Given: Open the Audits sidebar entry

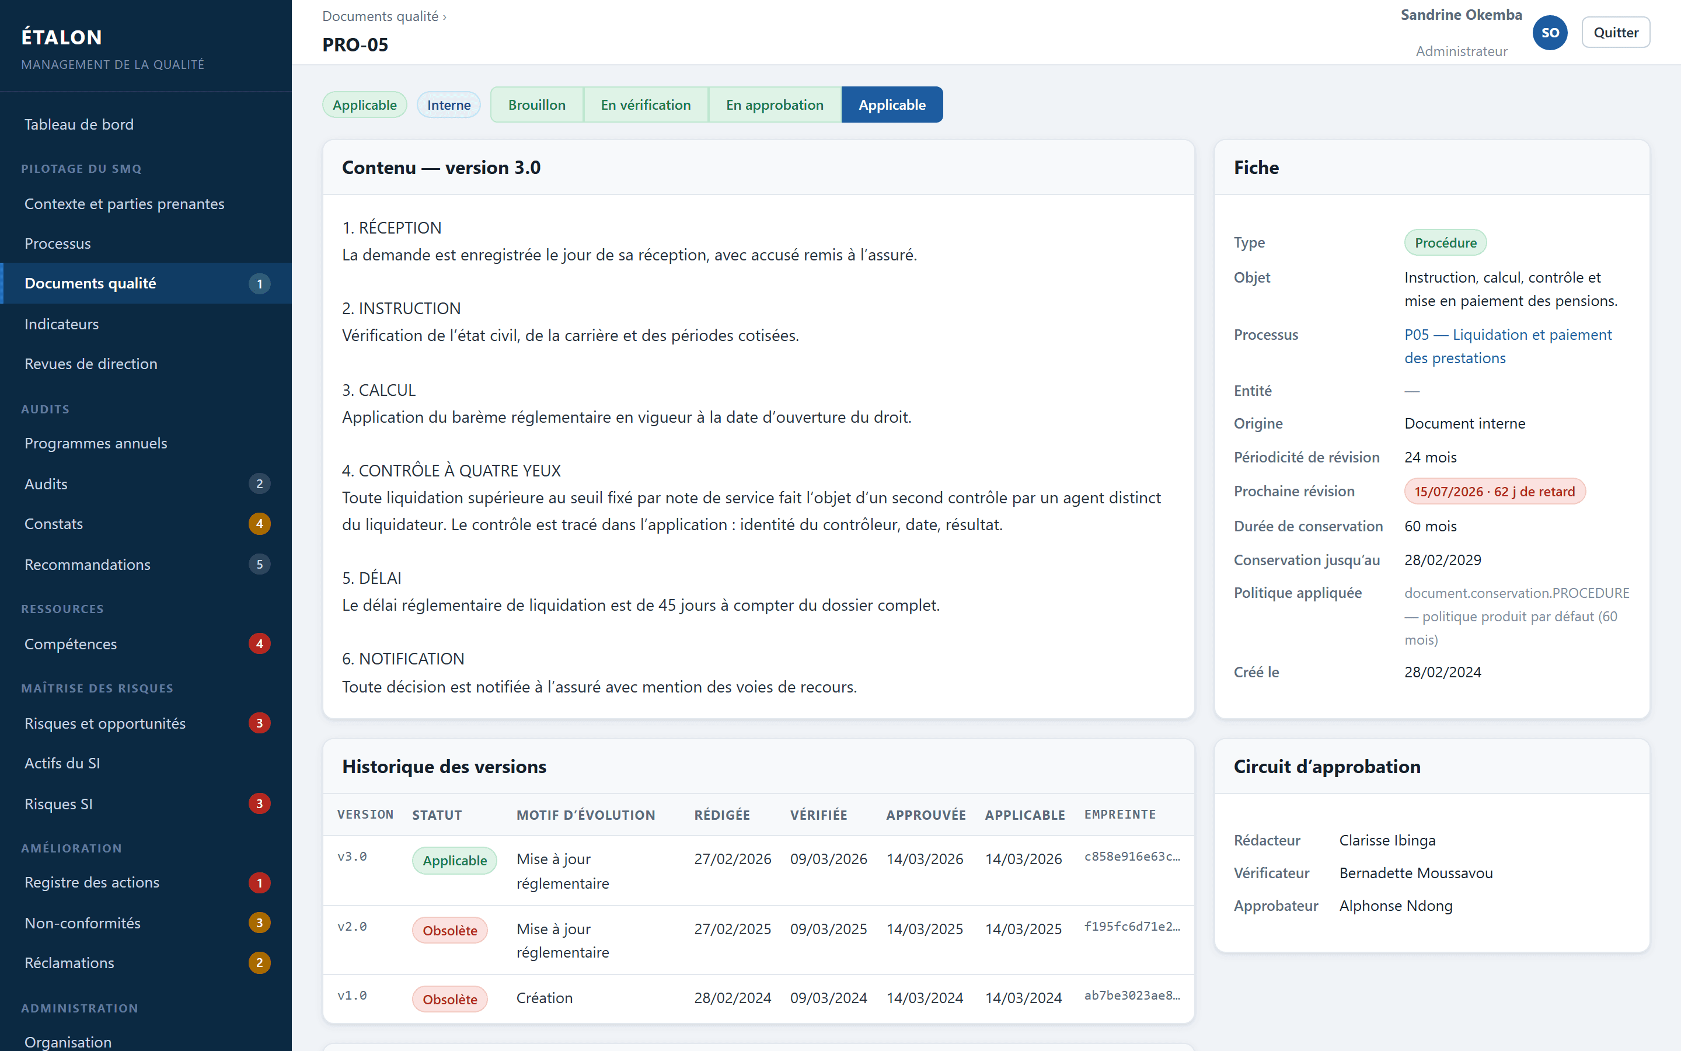Looking at the screenshot, I should [146, 484].
